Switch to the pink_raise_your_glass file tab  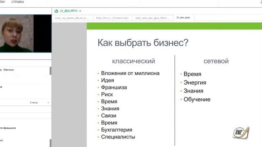[x=152, y=18]
